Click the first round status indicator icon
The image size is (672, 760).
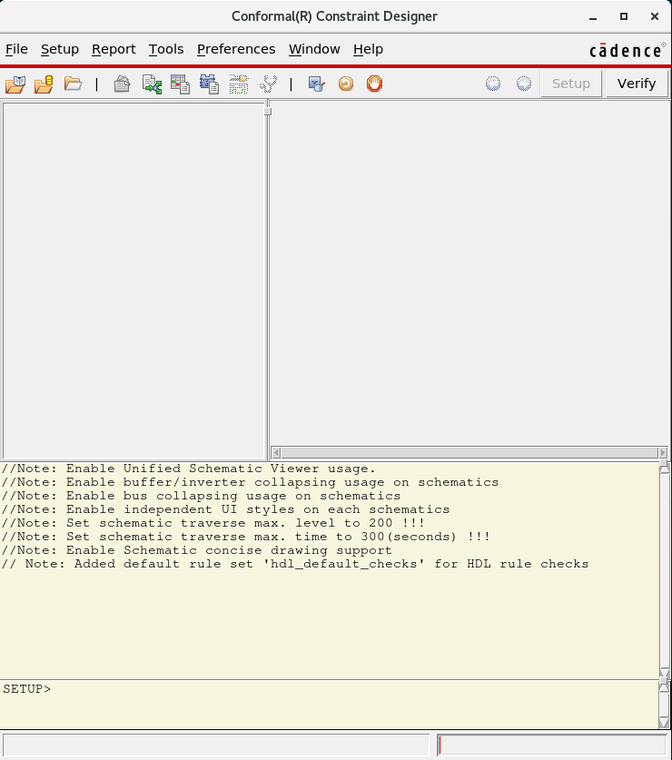tap(493, 84)
